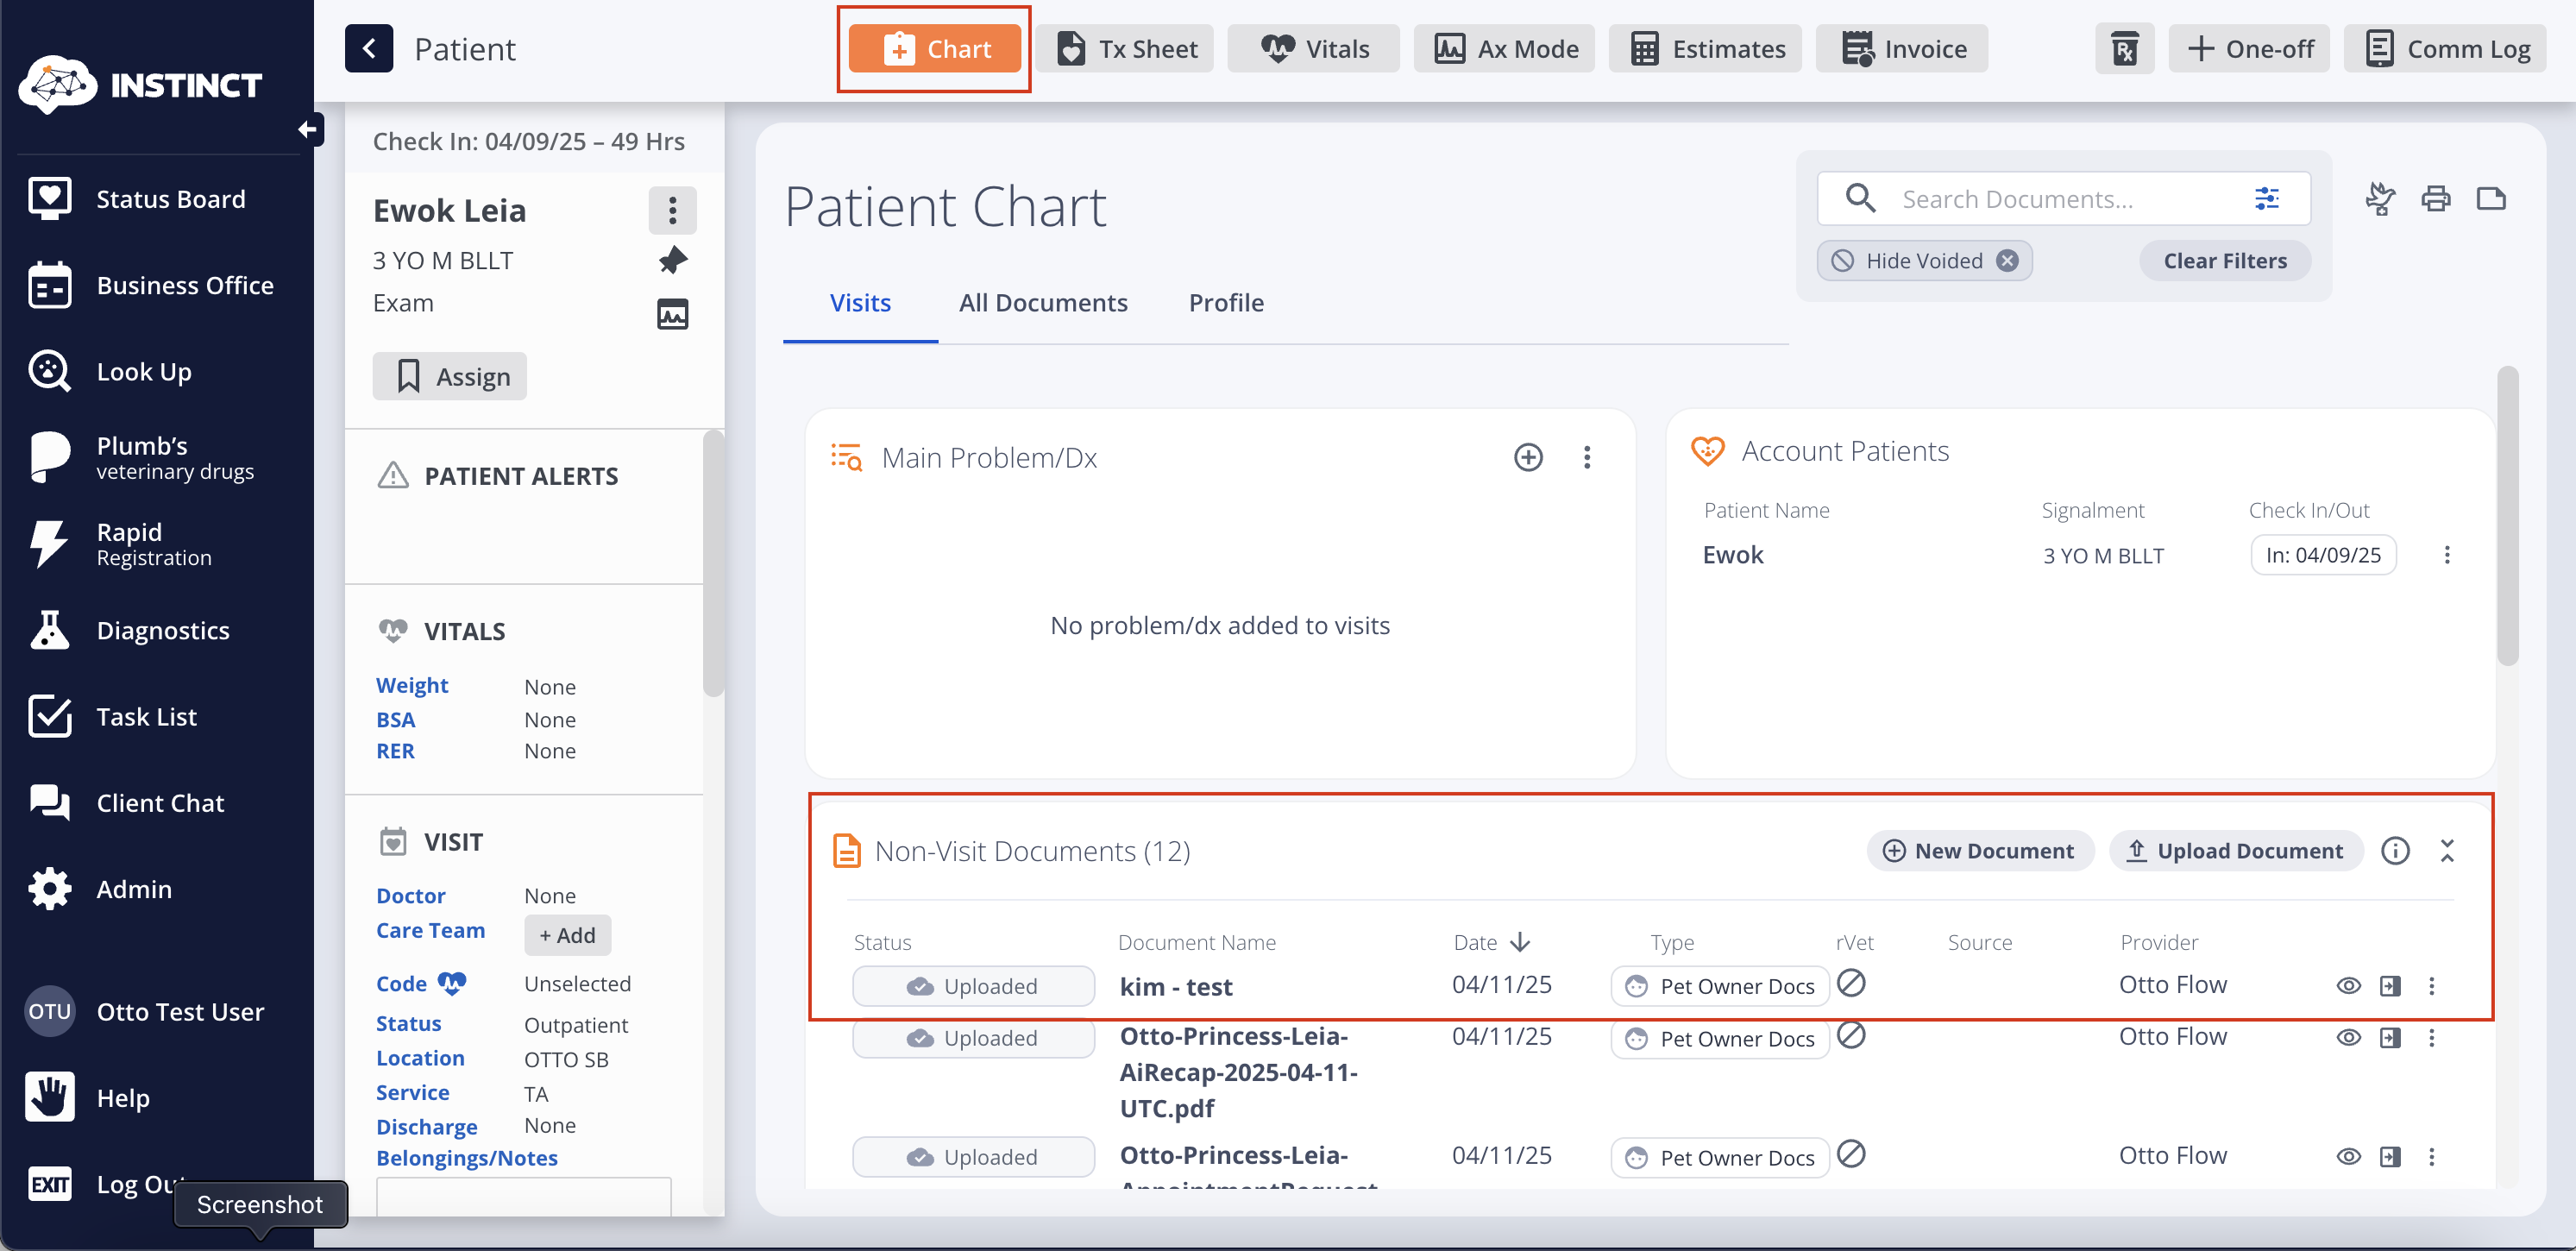Switch to the All Documents tab

(1042, 303)
